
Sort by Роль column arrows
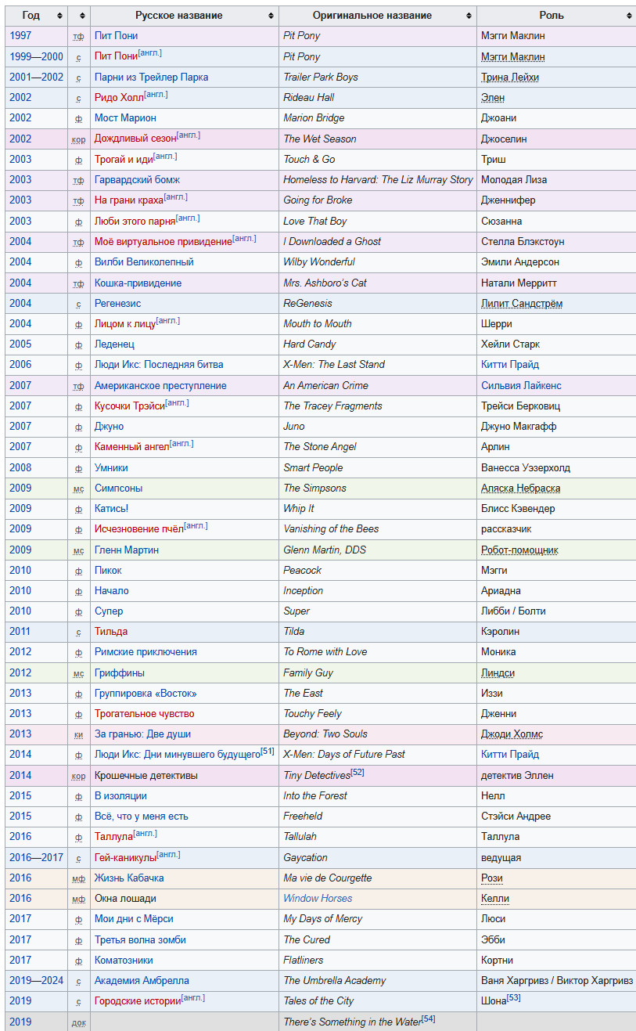click(629, 16)
